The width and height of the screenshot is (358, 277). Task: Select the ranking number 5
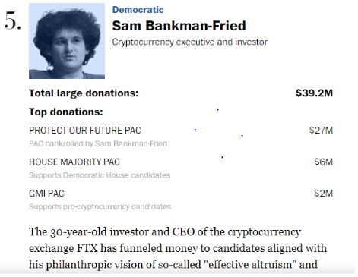tap(13, 20)
